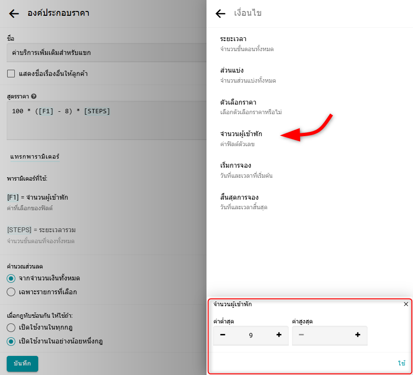Viewport: 413px width, 375px height.
Task: Select จากจำนวนเงินทั้งหมด radio option
Action: [x=11, y=278]
